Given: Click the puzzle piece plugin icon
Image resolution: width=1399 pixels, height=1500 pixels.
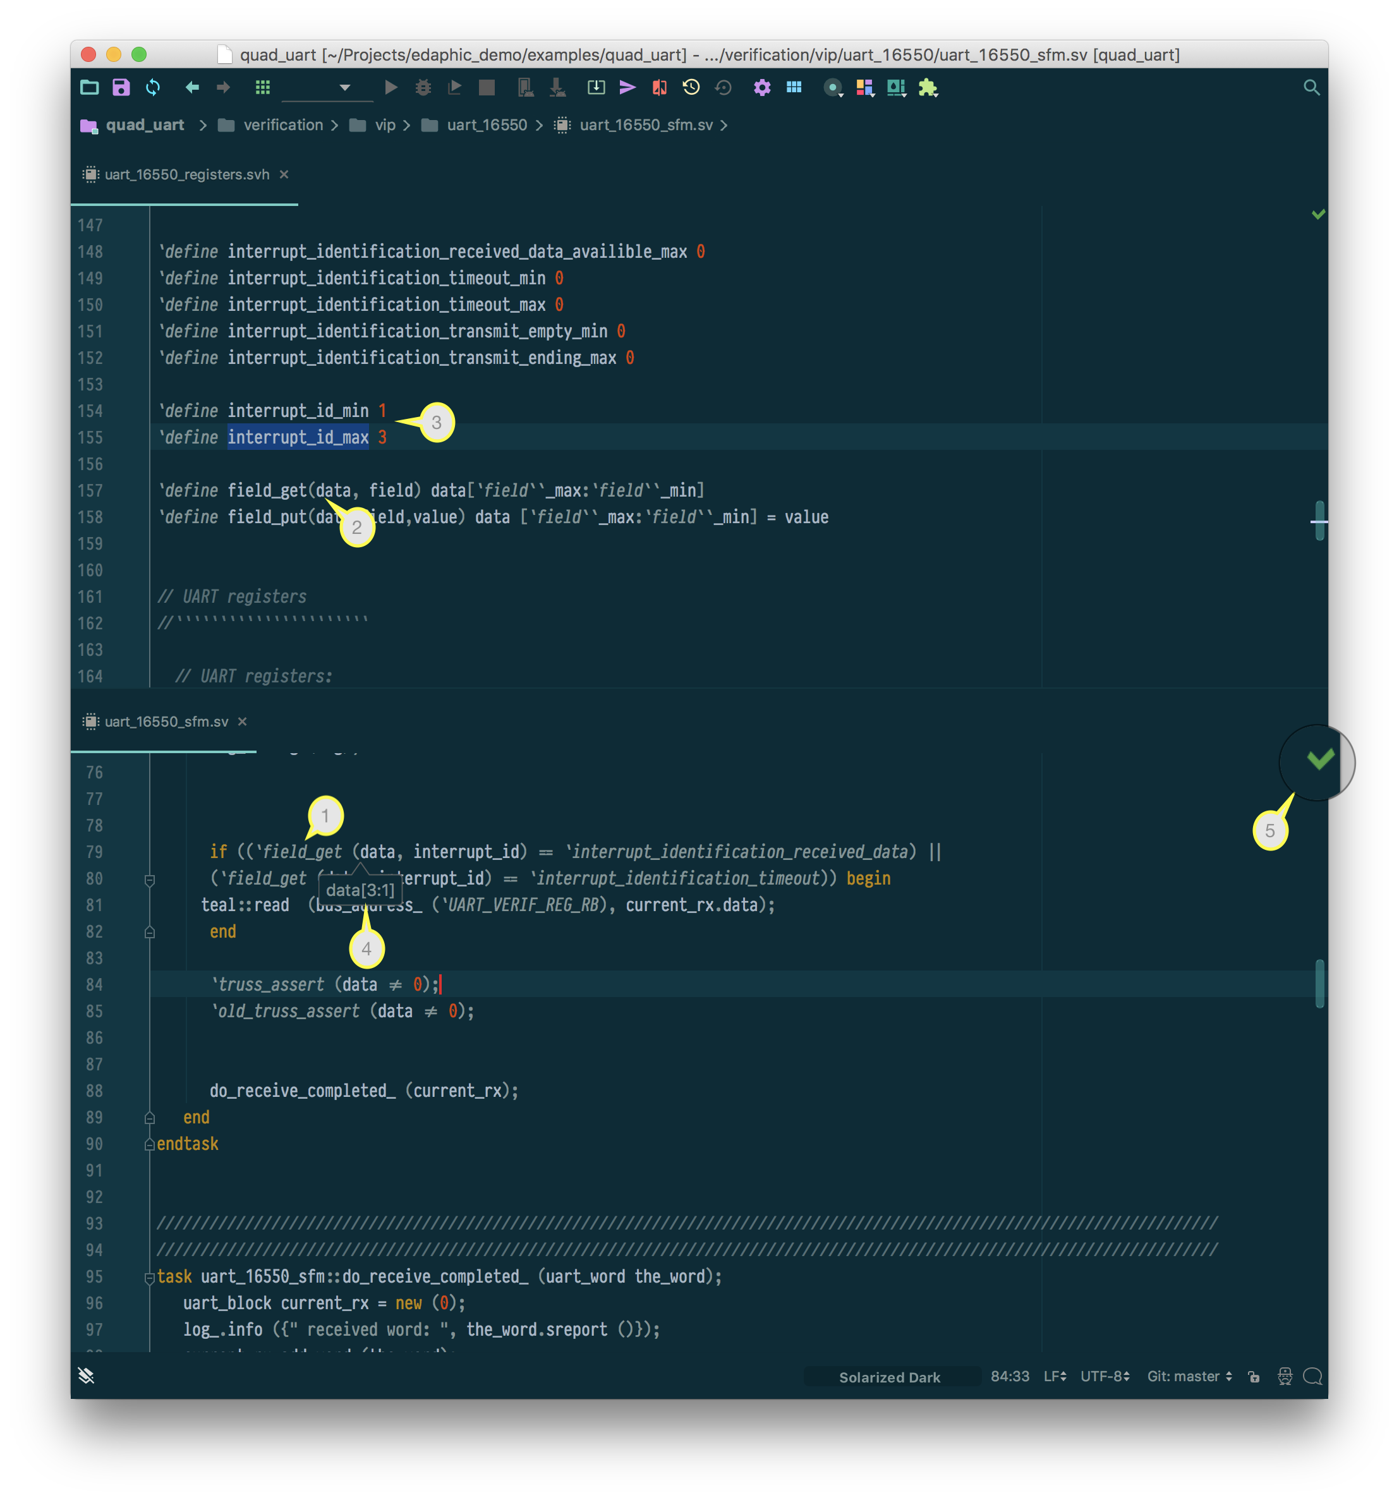Looking at the screenshot, I should click(928, 88).
